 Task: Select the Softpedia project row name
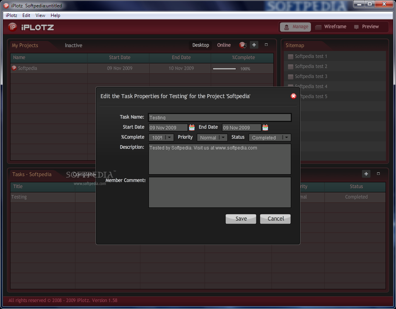[x=27, y=68]
